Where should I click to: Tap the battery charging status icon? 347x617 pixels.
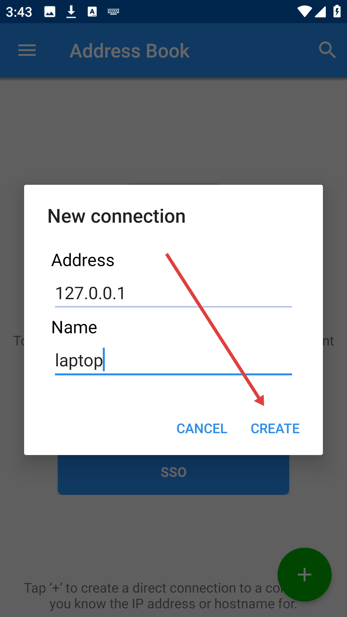[x=337, y=11]
